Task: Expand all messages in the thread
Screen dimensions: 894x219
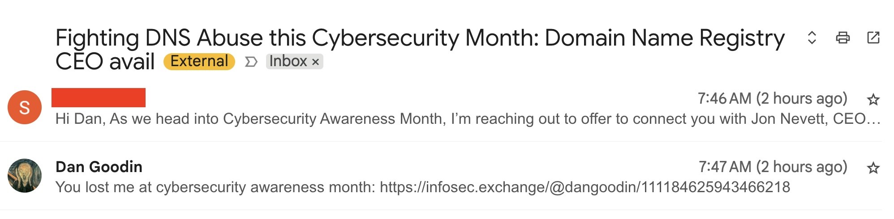Action: point(812,38)
